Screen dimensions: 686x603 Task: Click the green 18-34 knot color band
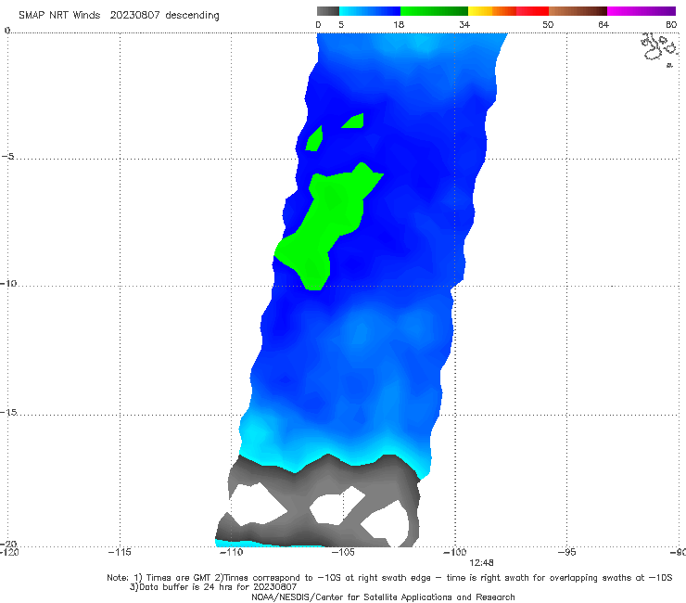click(x=434, y=11)
